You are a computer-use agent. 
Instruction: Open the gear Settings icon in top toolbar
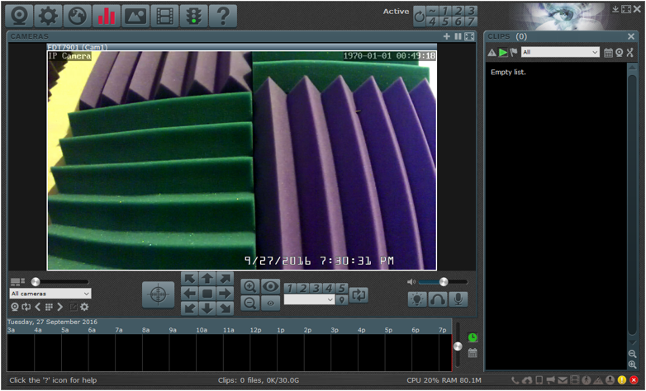point(49,15)
